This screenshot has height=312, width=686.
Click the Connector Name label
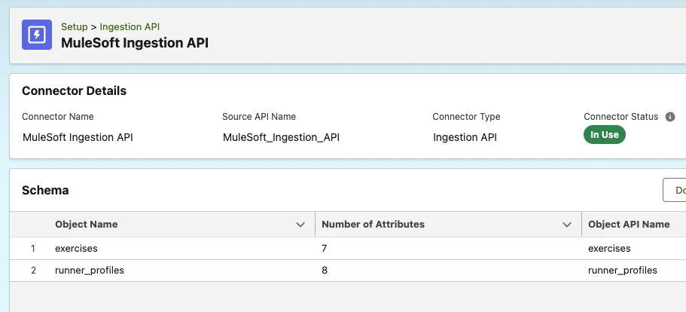[x=58, y=117]
